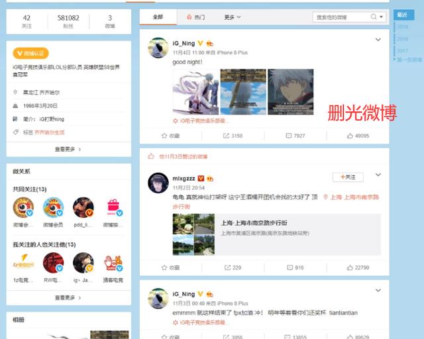Click the 共同关注(13) heading
Viewport: 424px width, 339px height.
click(29, 189)
